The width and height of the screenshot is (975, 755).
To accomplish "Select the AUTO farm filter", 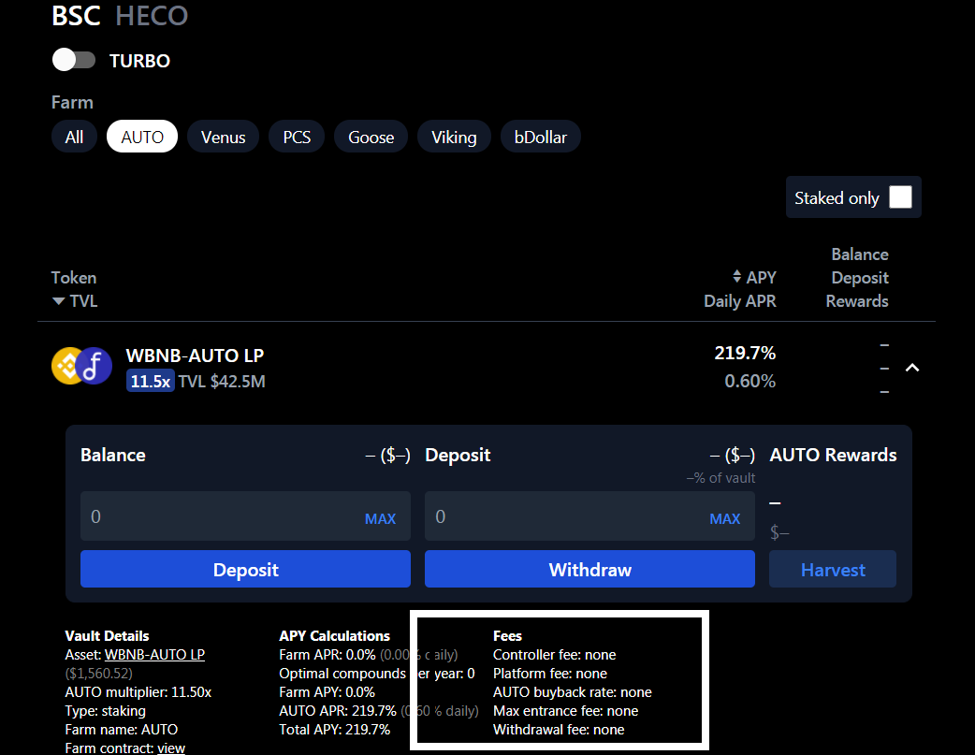I will tap(142, 137).
